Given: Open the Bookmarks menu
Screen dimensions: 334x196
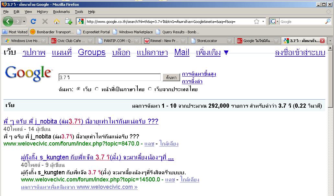Looking at the screenshot, I should tap(61, 12).
